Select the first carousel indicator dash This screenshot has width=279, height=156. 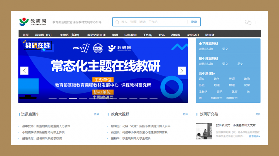[52, 98]
